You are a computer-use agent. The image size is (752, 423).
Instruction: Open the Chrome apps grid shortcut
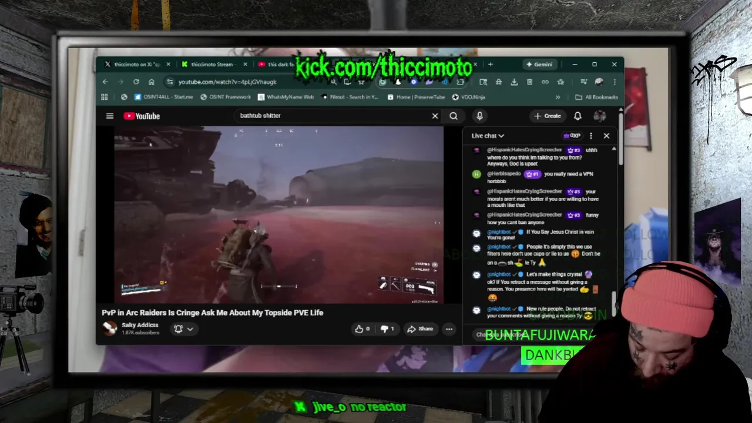point(105,97)
